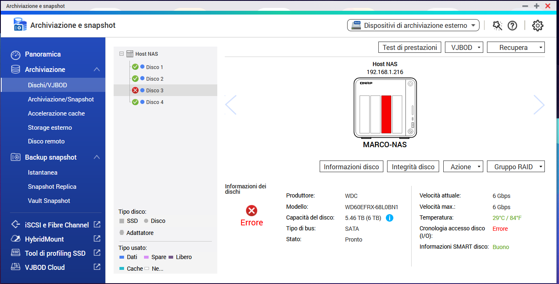The image size is (559, 284).
Task: Collapse the Host NAS tree node
Action: [122, 54]
